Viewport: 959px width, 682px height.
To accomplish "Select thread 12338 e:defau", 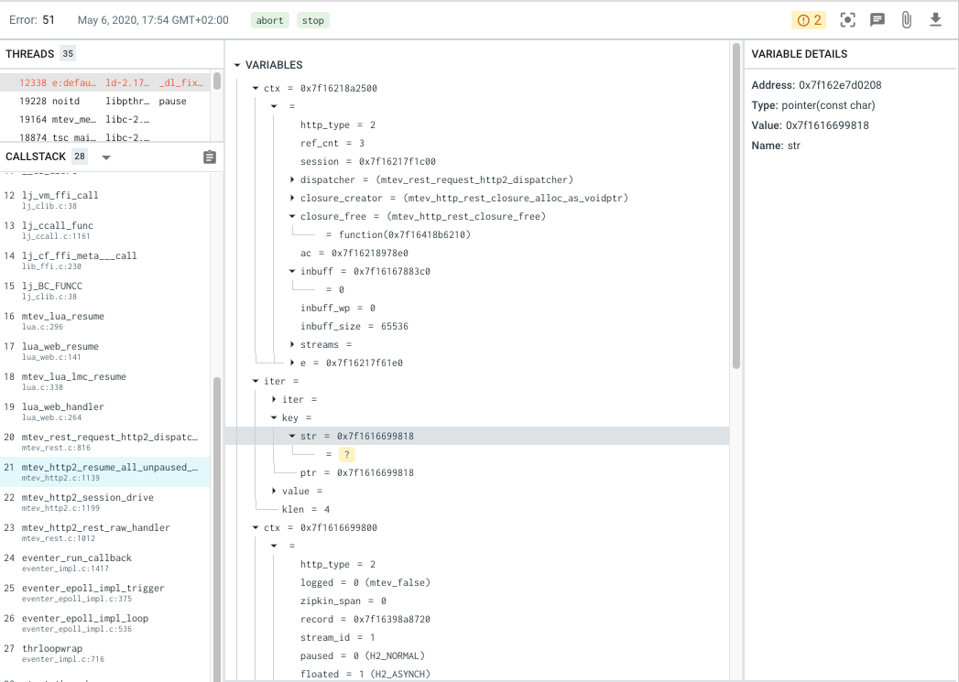I will click(105, 82).
